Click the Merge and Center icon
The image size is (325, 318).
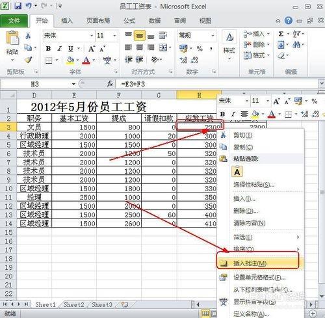tap(163, 47)
